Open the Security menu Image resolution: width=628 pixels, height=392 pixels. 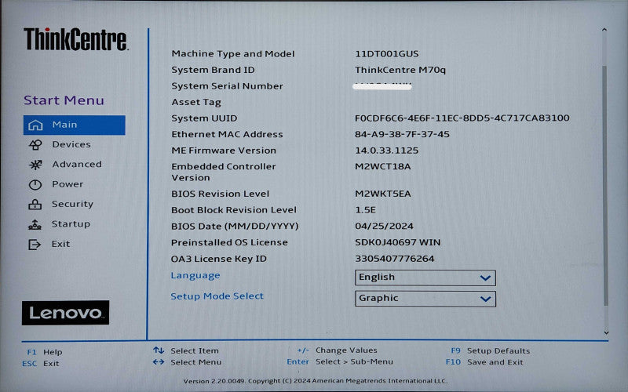(x=72, y=204)
